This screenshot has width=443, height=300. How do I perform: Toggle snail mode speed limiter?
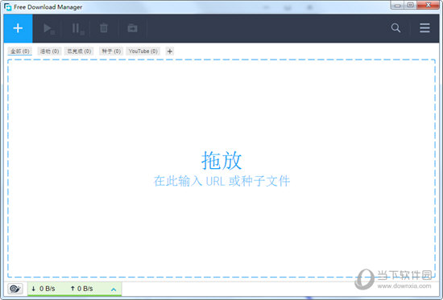(15, 289)
